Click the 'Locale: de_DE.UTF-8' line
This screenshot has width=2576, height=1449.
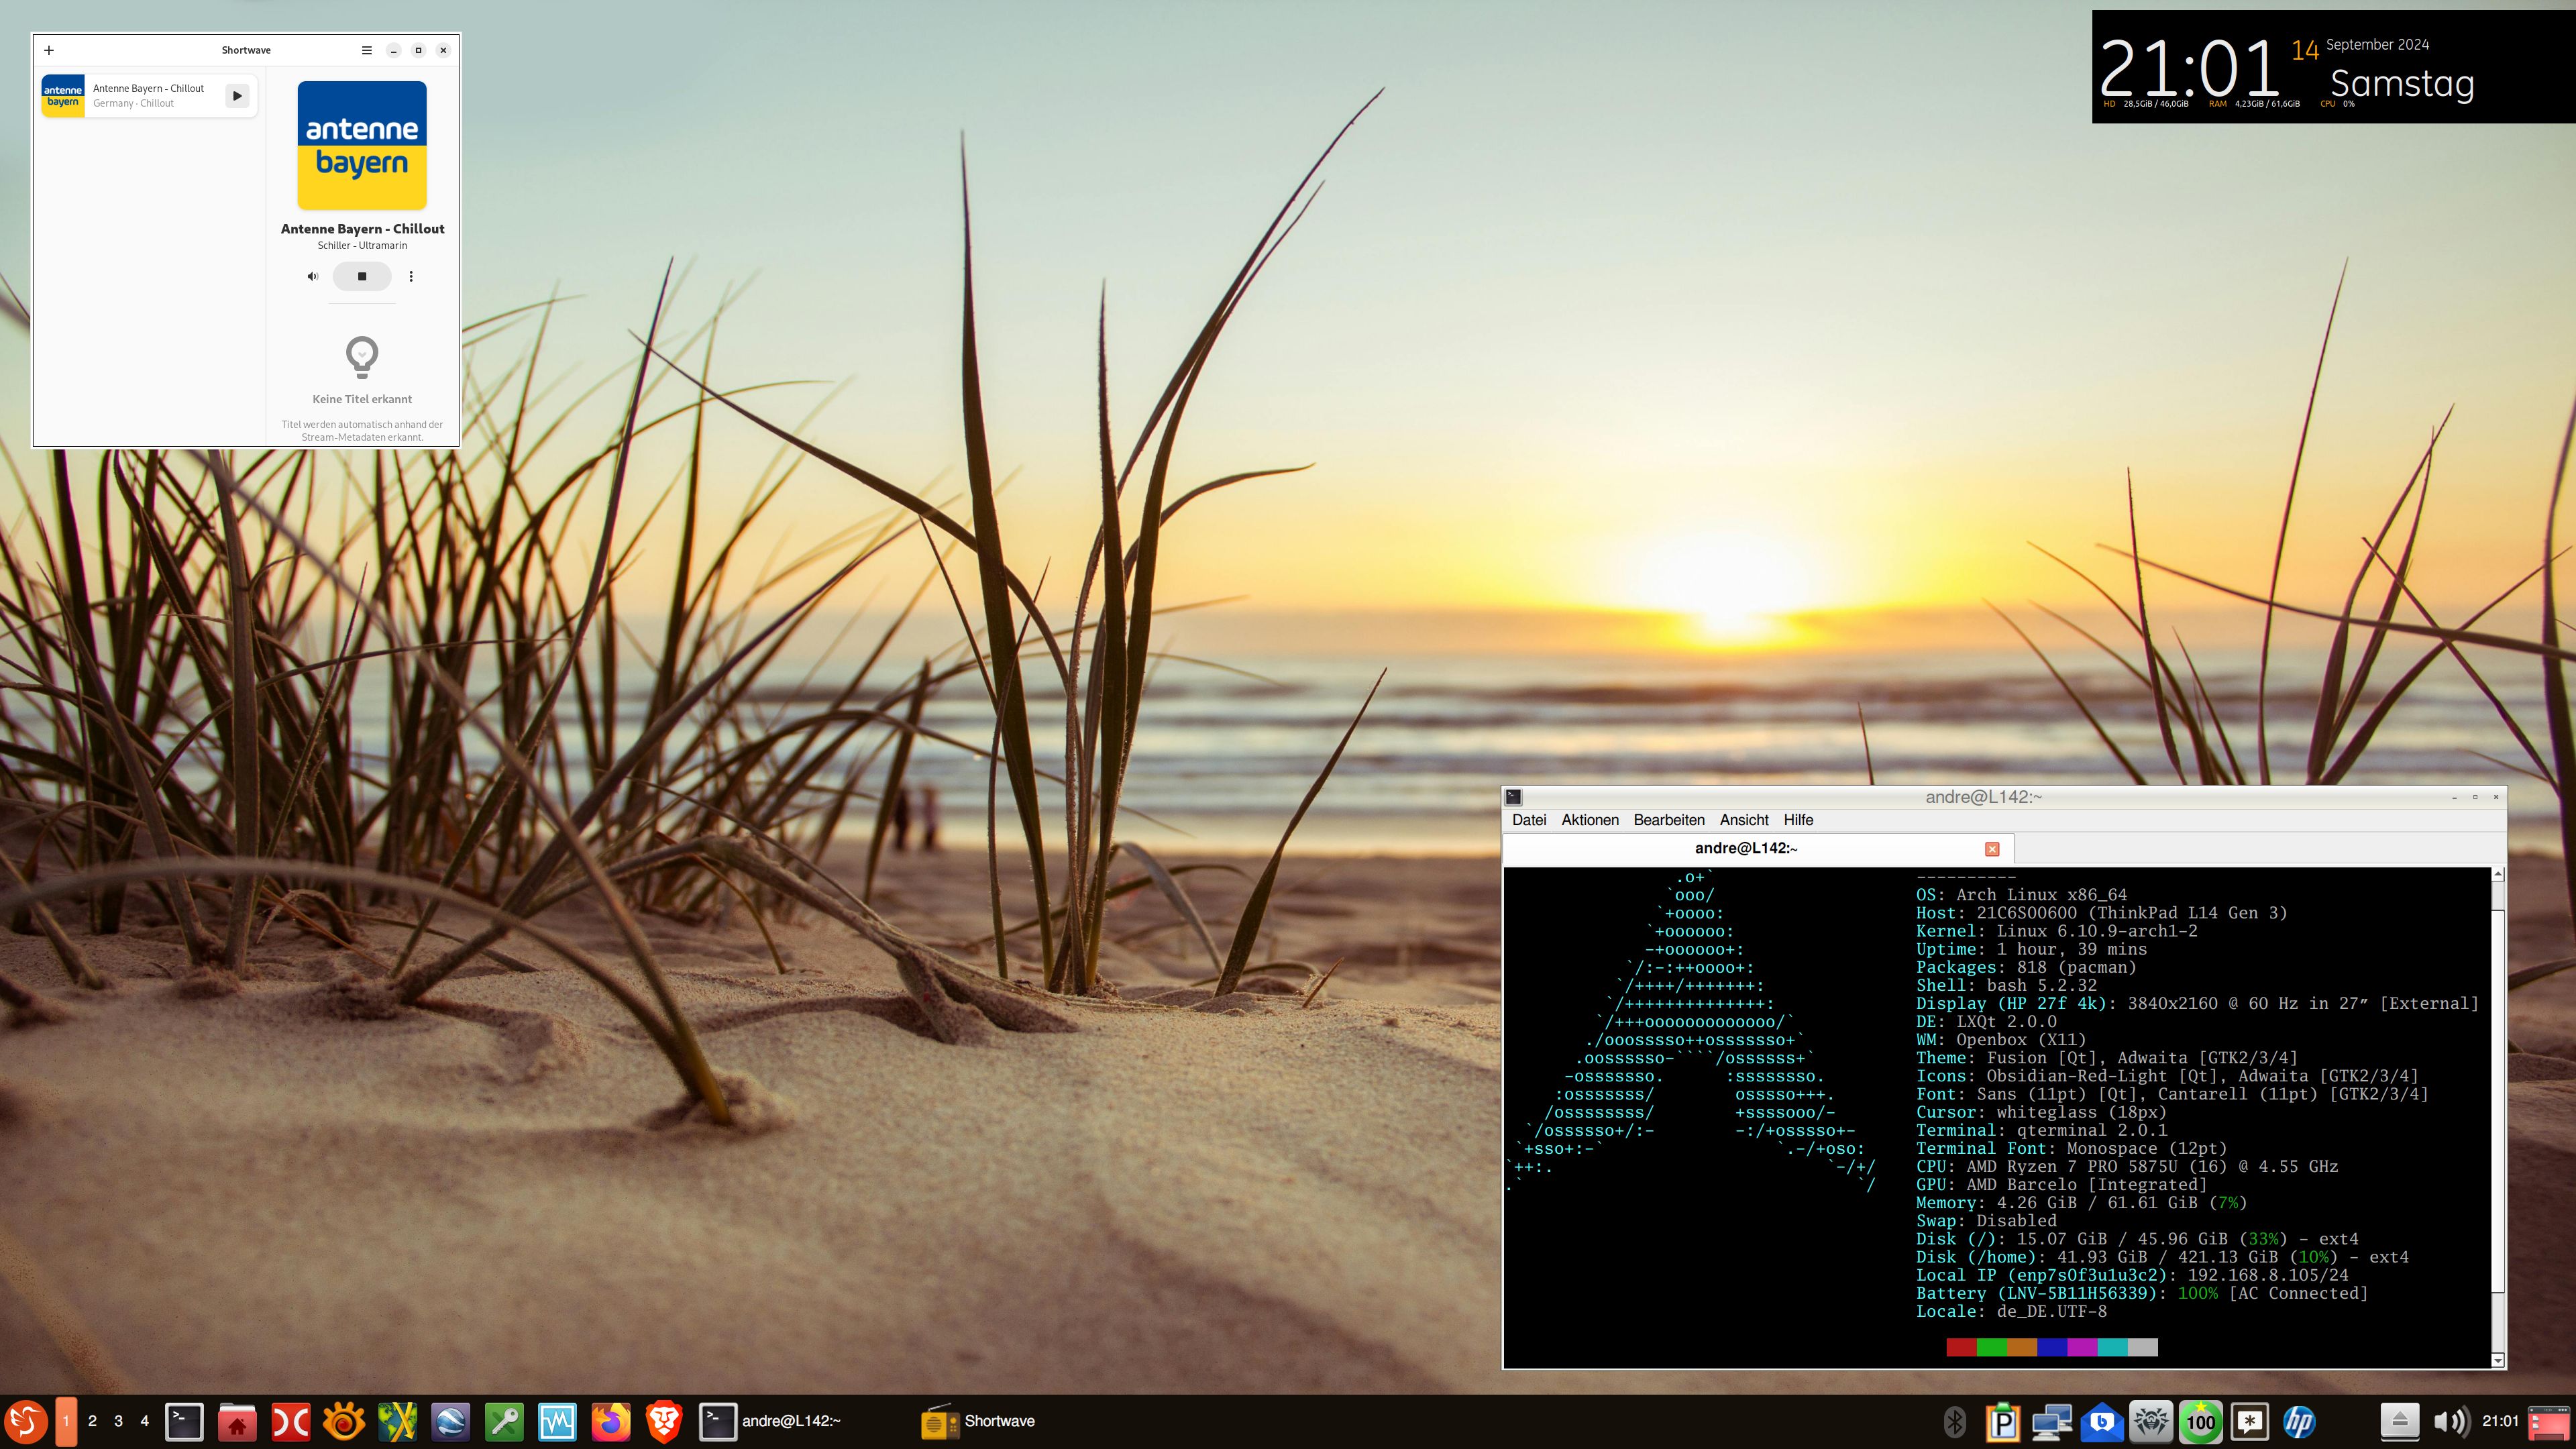2011,1311
